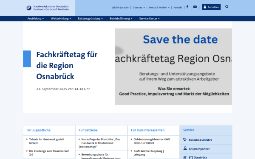Screen dimensions: 255x159
Task: Click the search magnifier icon
Action: 227,7
